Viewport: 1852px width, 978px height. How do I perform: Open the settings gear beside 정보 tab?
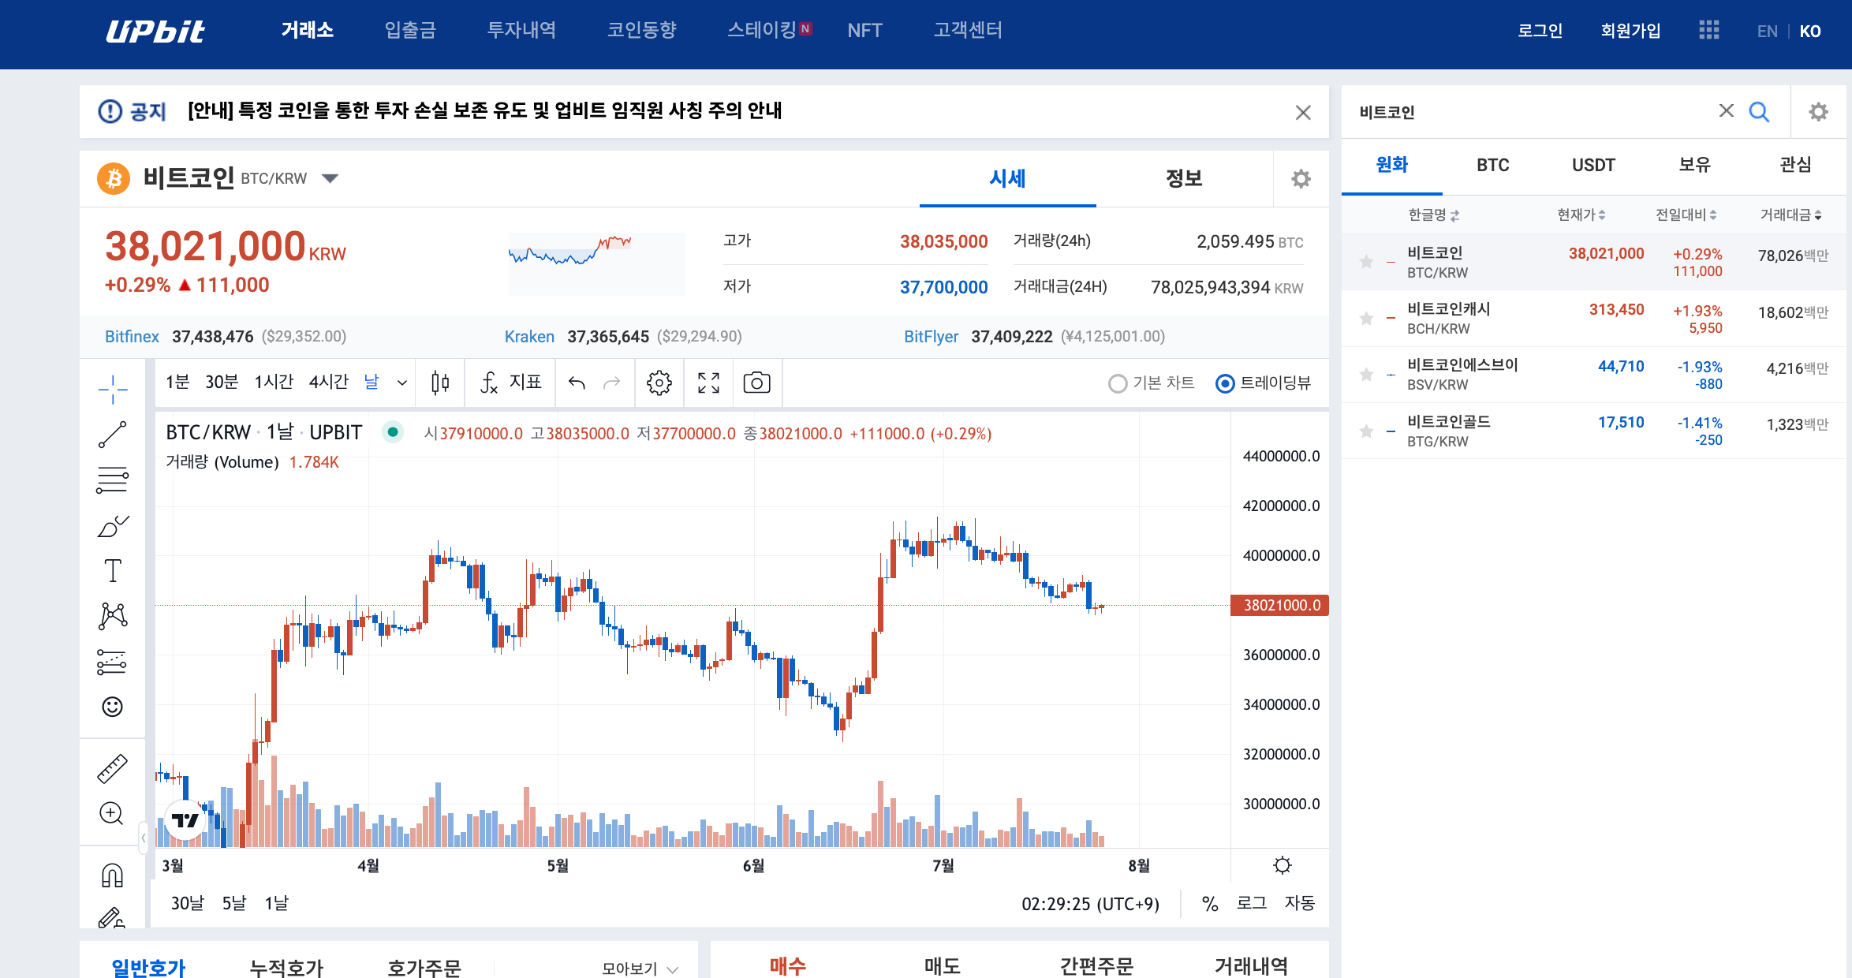[x=1301, y=179]
